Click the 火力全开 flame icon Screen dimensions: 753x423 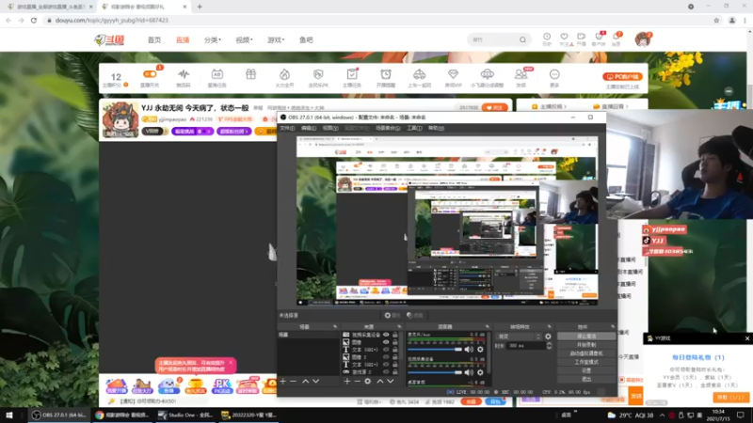pos(285,74)
